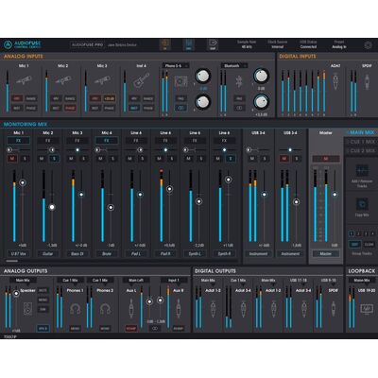This screenshot has width=378, height=378.
Task: Click the Copy Mix icon
Action: (362, 204)
